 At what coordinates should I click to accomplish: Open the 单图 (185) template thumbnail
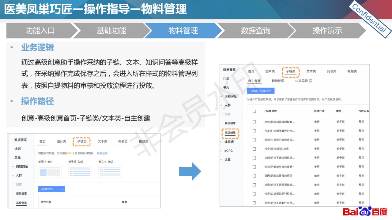click(50, 171)
